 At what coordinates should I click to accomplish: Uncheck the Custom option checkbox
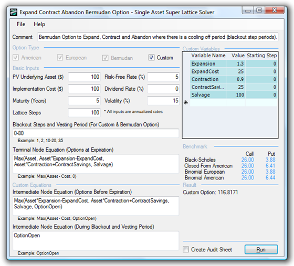tap(151, 58)
